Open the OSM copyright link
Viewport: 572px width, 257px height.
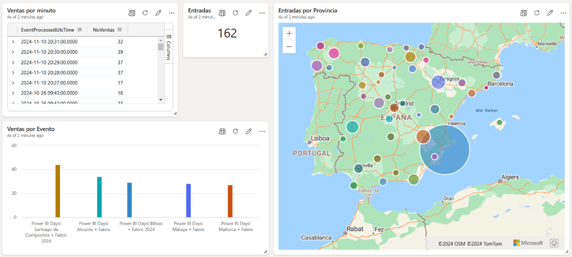[x=451, y=243]
